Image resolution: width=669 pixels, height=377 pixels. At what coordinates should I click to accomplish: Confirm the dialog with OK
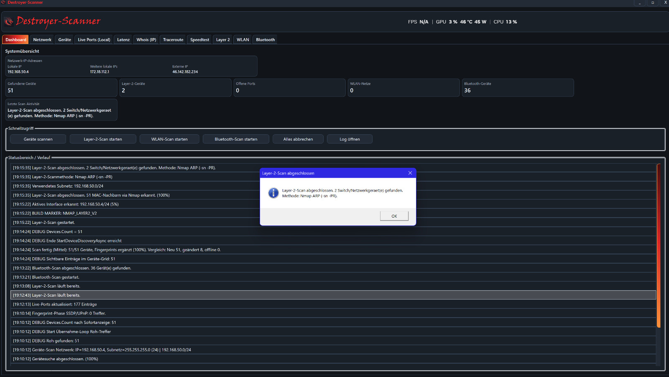(x=394, y=216)
